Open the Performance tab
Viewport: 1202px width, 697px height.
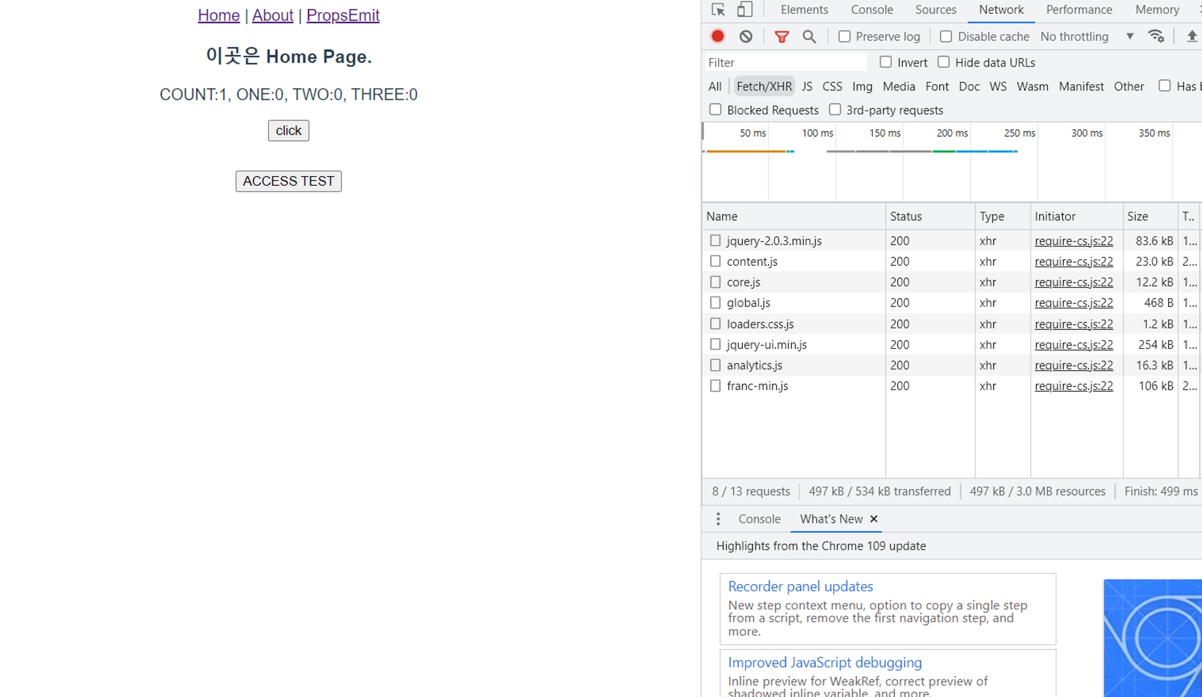click(x=1079, y=10)
